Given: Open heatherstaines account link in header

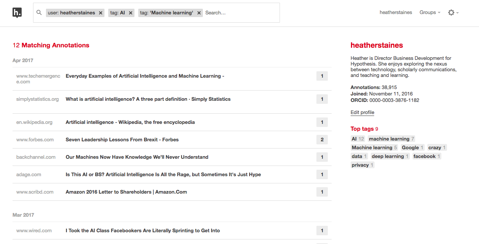Looking at the screenshot, I should pyautogui.click(x=395, y=13).
